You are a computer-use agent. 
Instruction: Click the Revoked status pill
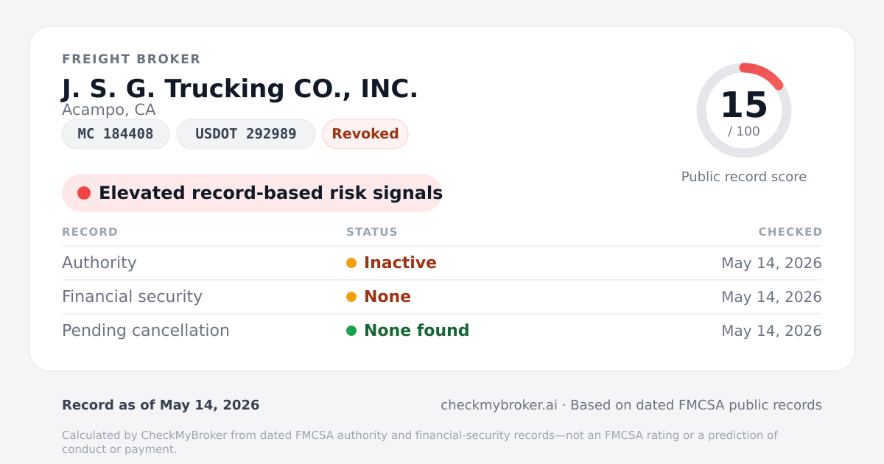(x=365, y=134)
